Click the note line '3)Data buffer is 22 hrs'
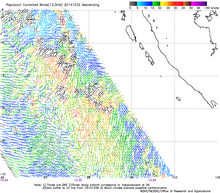220x193 pixels. pos(105,188)
